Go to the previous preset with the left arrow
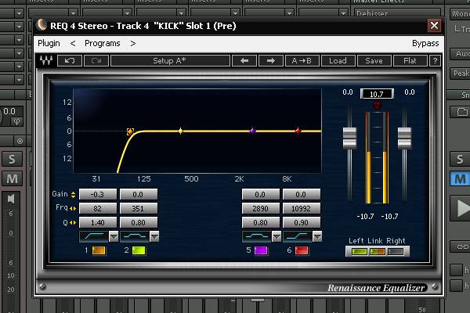Image resolution: width=470 pixels, height=313 pixels. point(244,61)
